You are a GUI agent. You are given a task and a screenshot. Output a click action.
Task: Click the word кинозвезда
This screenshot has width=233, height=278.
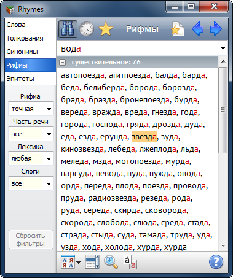(82, 149)
